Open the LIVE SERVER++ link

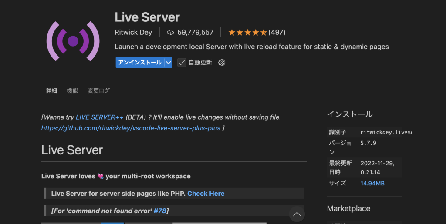(x=100, y=117)
